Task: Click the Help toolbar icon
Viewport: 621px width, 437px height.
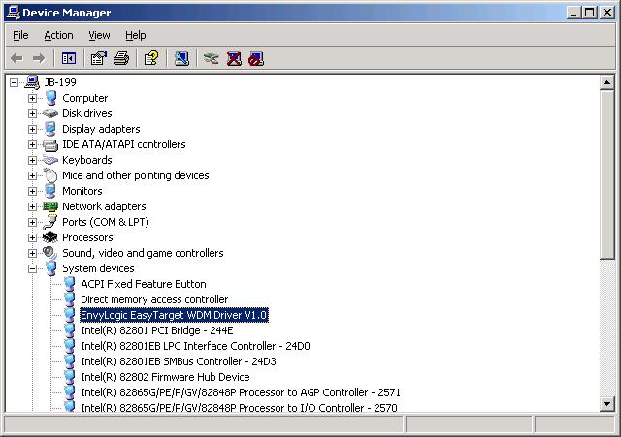Action: (151, 58)
